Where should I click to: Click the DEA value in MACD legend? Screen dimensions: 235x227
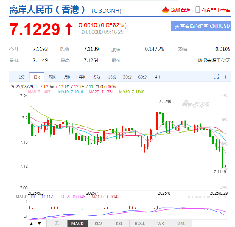coord(73,197)
